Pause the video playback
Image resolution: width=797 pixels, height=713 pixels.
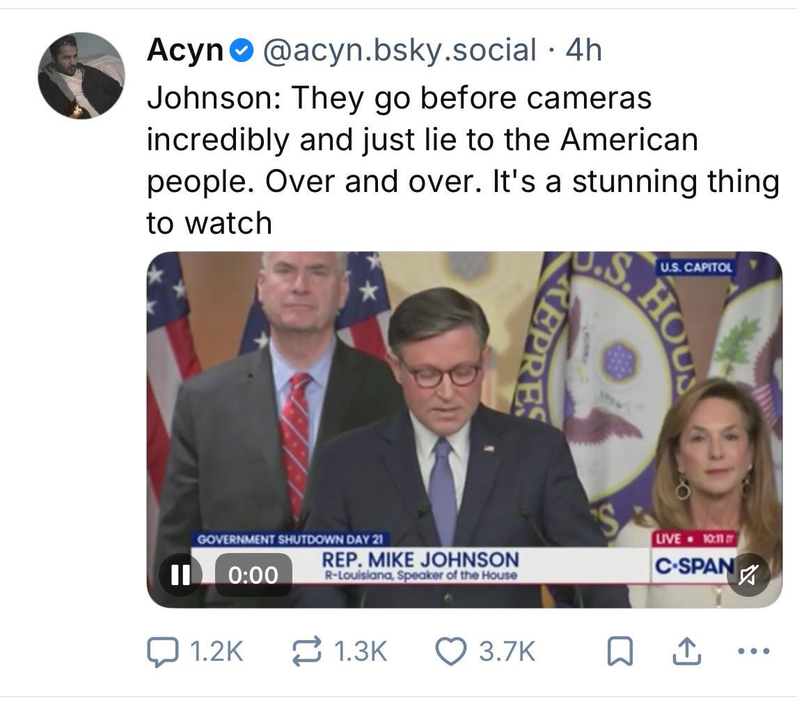click(x=180, y=575)
